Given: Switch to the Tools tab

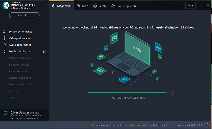Looking at the screenshot, I should click(x=82, y=6).
